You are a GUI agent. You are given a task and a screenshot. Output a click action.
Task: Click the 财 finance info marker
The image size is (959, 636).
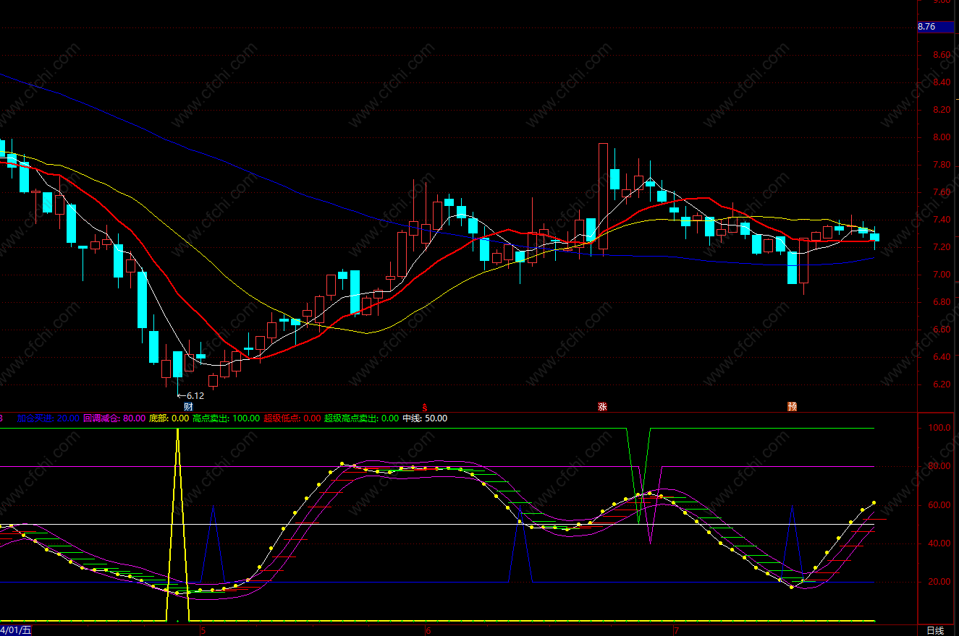(x=188, y=407)
